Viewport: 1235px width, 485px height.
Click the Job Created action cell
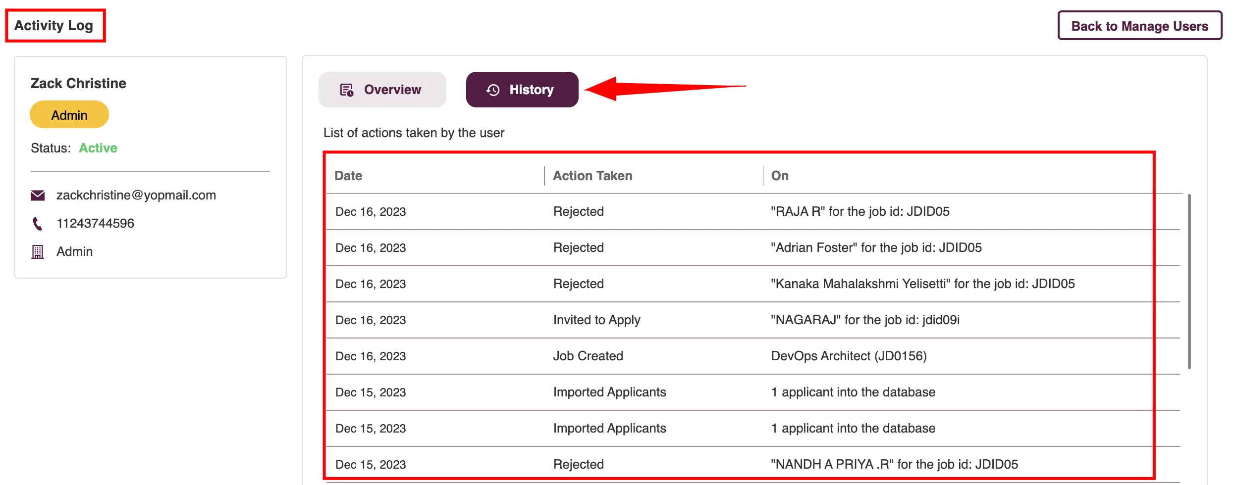tap(588, 356)
